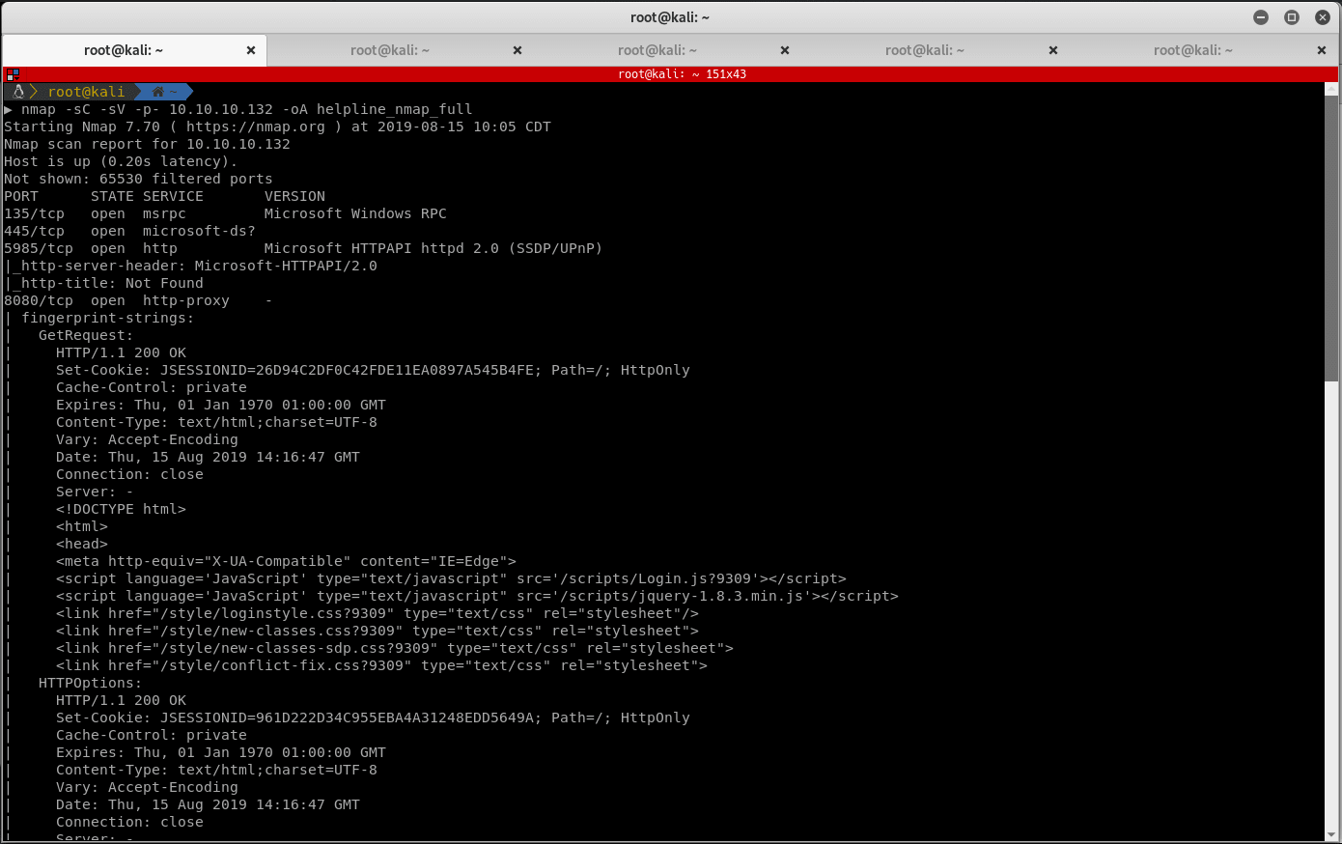The image size is (1342, 844).
Task: Click the nmap command line text
Action: (247, 109)
